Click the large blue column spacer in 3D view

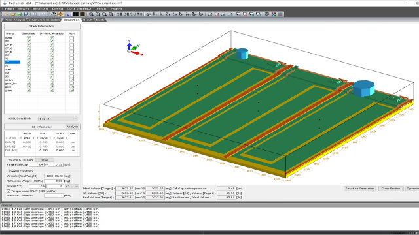click(364, 89)
